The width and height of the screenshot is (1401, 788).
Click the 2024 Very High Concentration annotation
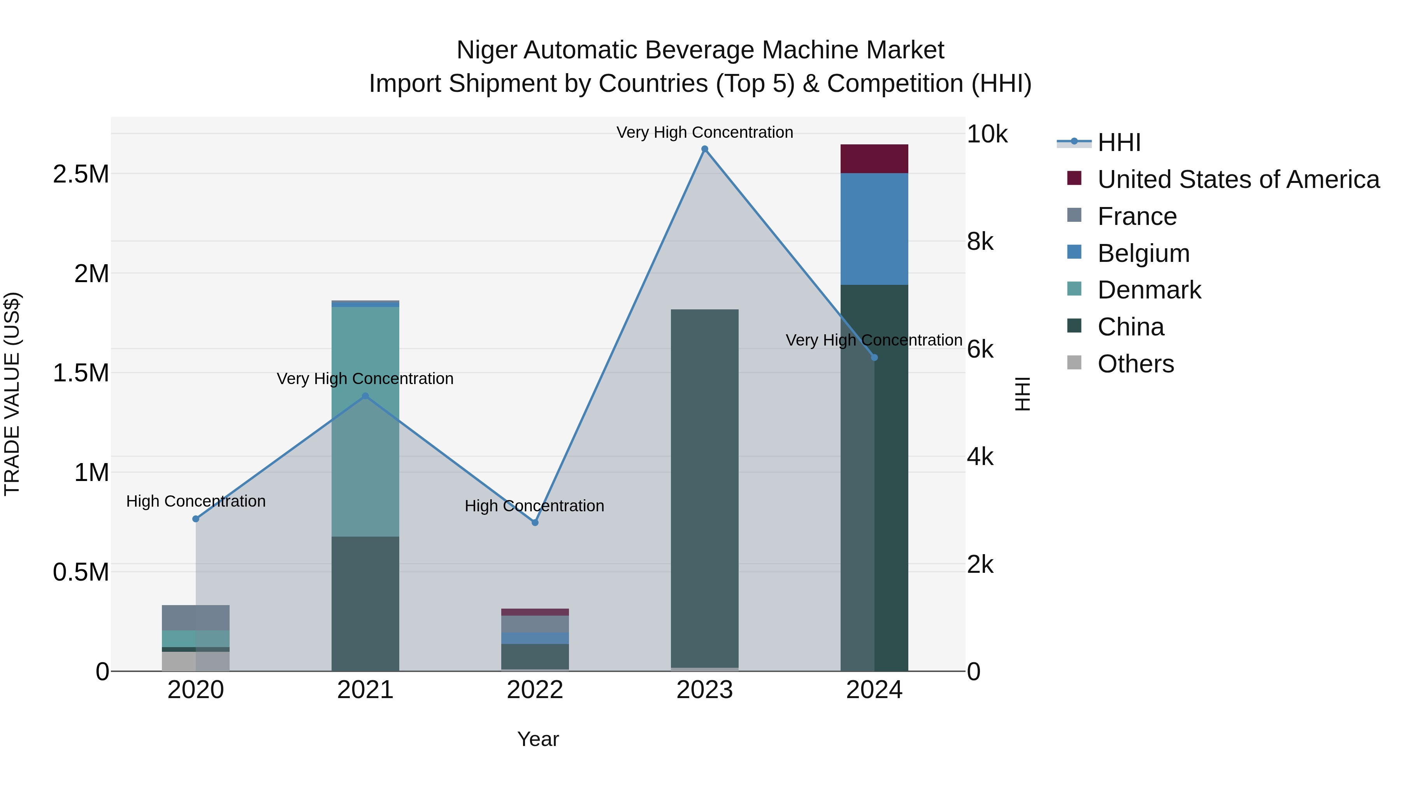(874, 340)
